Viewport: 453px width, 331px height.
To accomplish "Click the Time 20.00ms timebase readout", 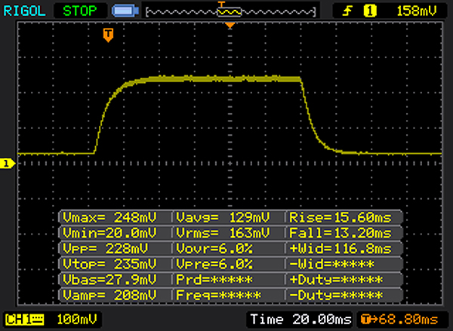I will (x=300, y=320).
